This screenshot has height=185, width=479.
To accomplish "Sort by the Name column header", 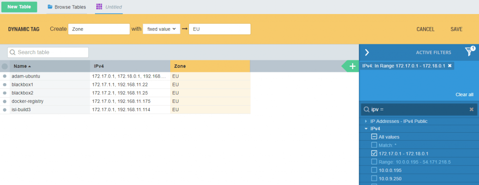I will 50,66.
